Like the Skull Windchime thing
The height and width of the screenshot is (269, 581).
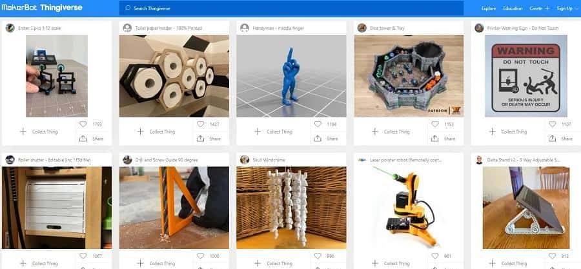click(318, 256)
